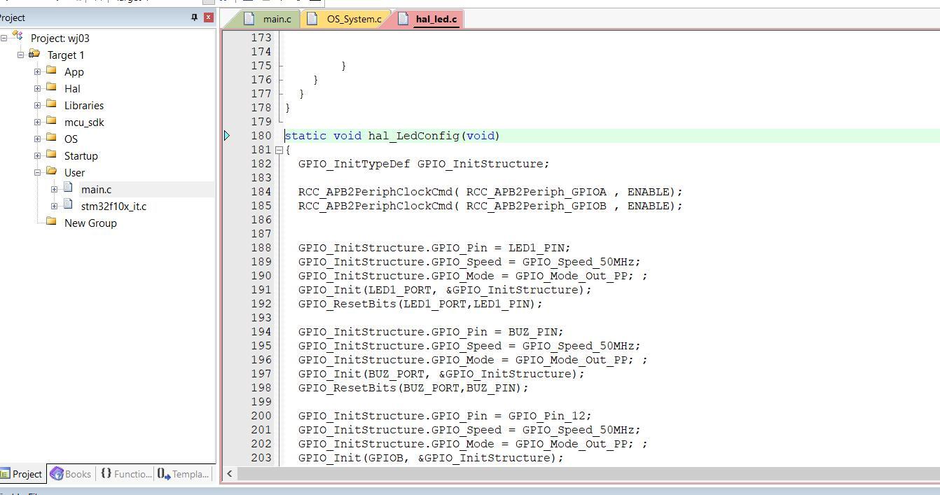Image resolution: width=940 pixels, height=495 pixels.
Task: Click 'GPIO_Init(BUZ_PORT, &GPIO_InitStructure);' line
Action: tap(441, 374)
